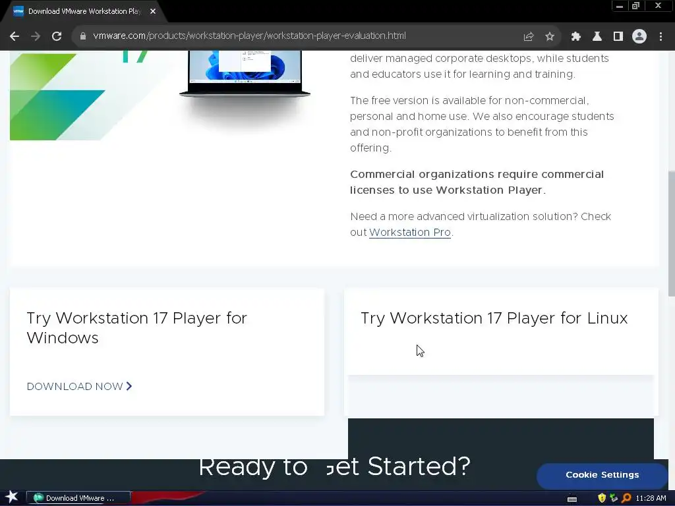675x506 pixels.
Task: Click the green updater tray icon
Action: [x=614, y=498]
